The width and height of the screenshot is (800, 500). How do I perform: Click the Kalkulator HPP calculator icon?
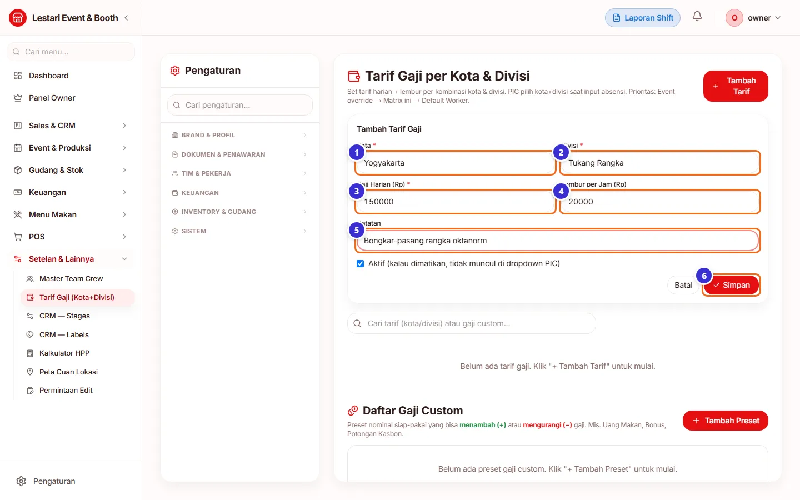[30, 353]
